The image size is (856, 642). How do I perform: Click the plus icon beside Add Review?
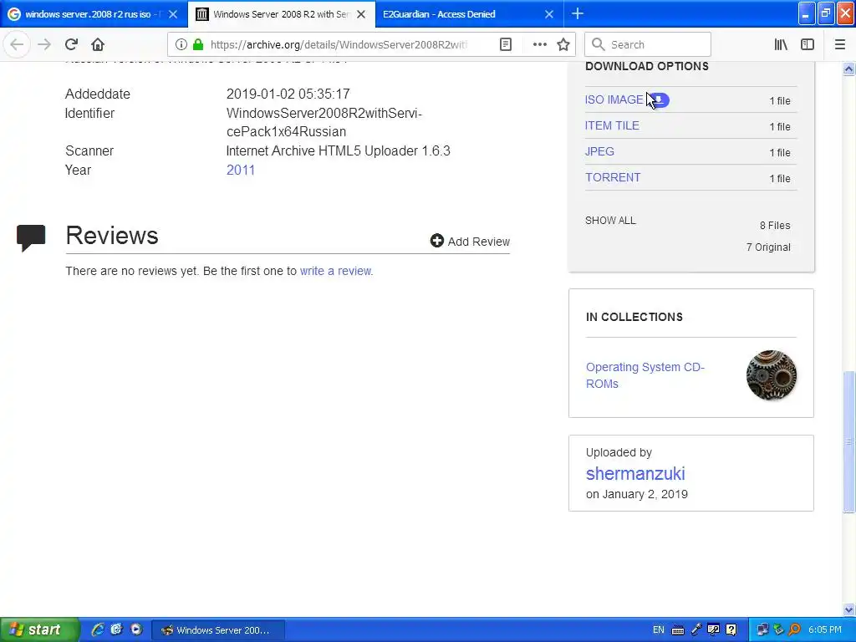(x=436, y=241)
